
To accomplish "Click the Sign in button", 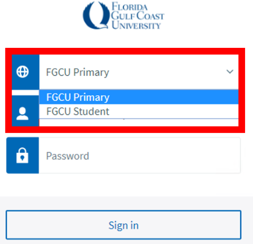I will (x=123, y=225).
